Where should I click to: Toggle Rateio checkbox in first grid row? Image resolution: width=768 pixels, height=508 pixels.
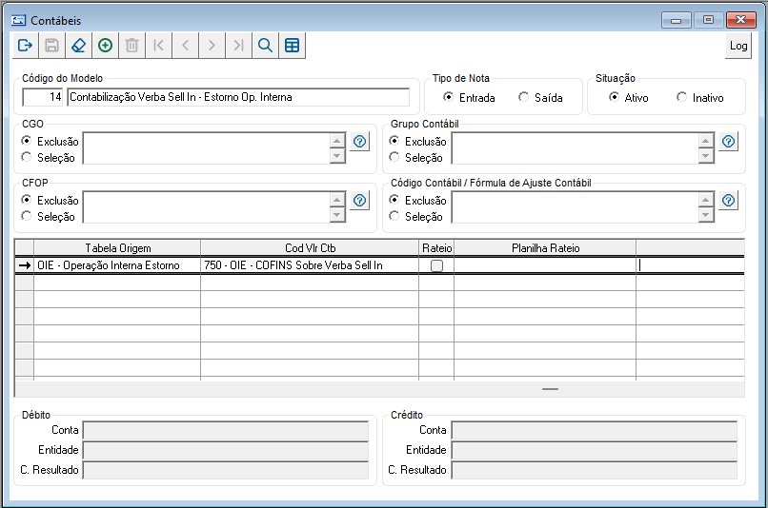(x=436, y=265)
